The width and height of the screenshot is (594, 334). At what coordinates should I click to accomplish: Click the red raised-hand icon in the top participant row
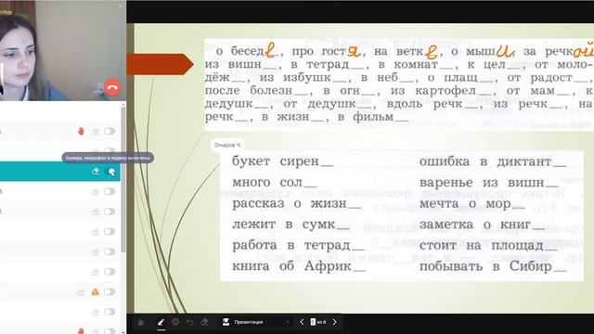click(x=81, y=131)
